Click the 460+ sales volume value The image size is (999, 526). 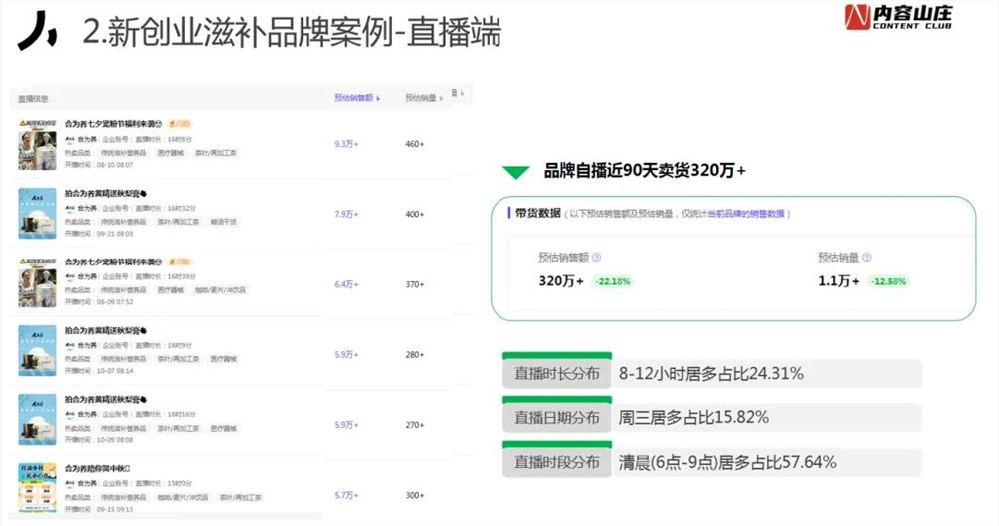tap(415, 144)
